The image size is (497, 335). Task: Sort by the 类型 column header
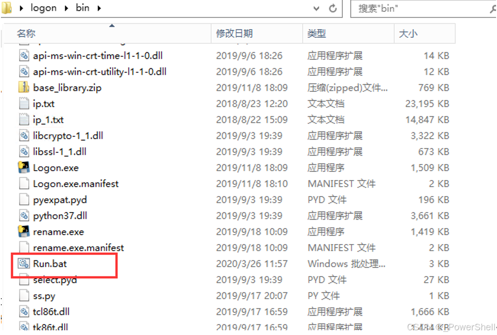pyautogui.click(x=348, y=33)
